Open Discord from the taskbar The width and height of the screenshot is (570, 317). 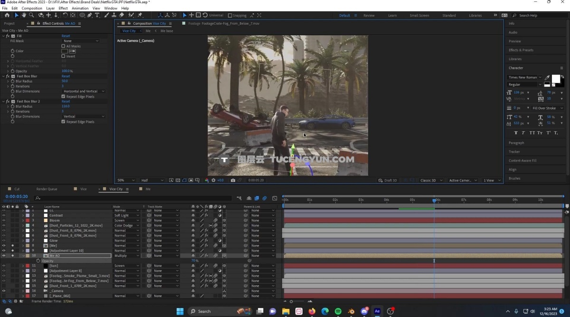click(364, 311)
